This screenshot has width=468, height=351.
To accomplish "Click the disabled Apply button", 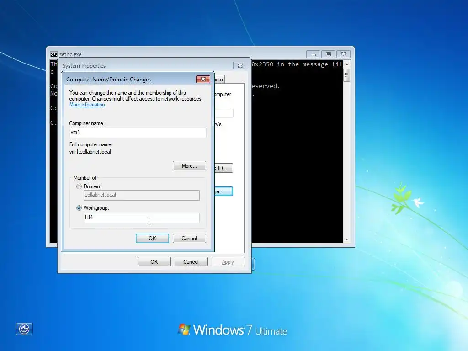I will click(x=228, y=262).
